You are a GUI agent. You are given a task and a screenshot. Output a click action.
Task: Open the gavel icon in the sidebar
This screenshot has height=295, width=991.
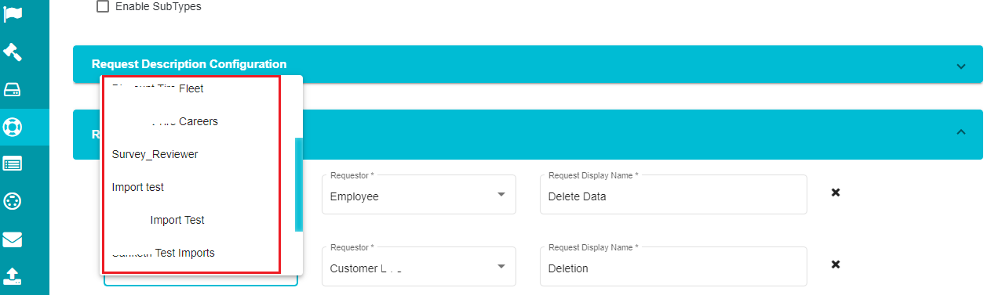point(13,52)
